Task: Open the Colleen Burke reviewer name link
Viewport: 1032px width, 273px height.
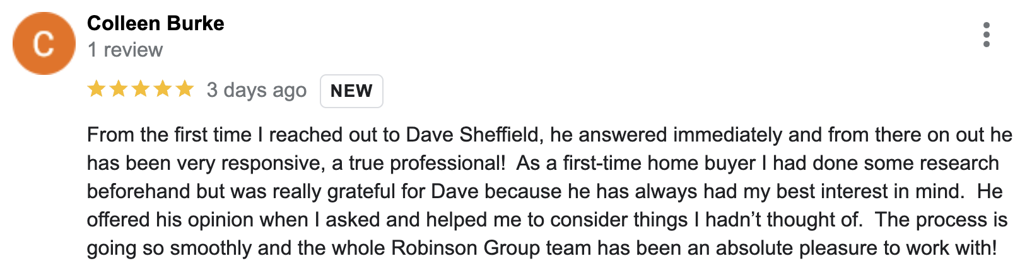Action: pos(156,23)
